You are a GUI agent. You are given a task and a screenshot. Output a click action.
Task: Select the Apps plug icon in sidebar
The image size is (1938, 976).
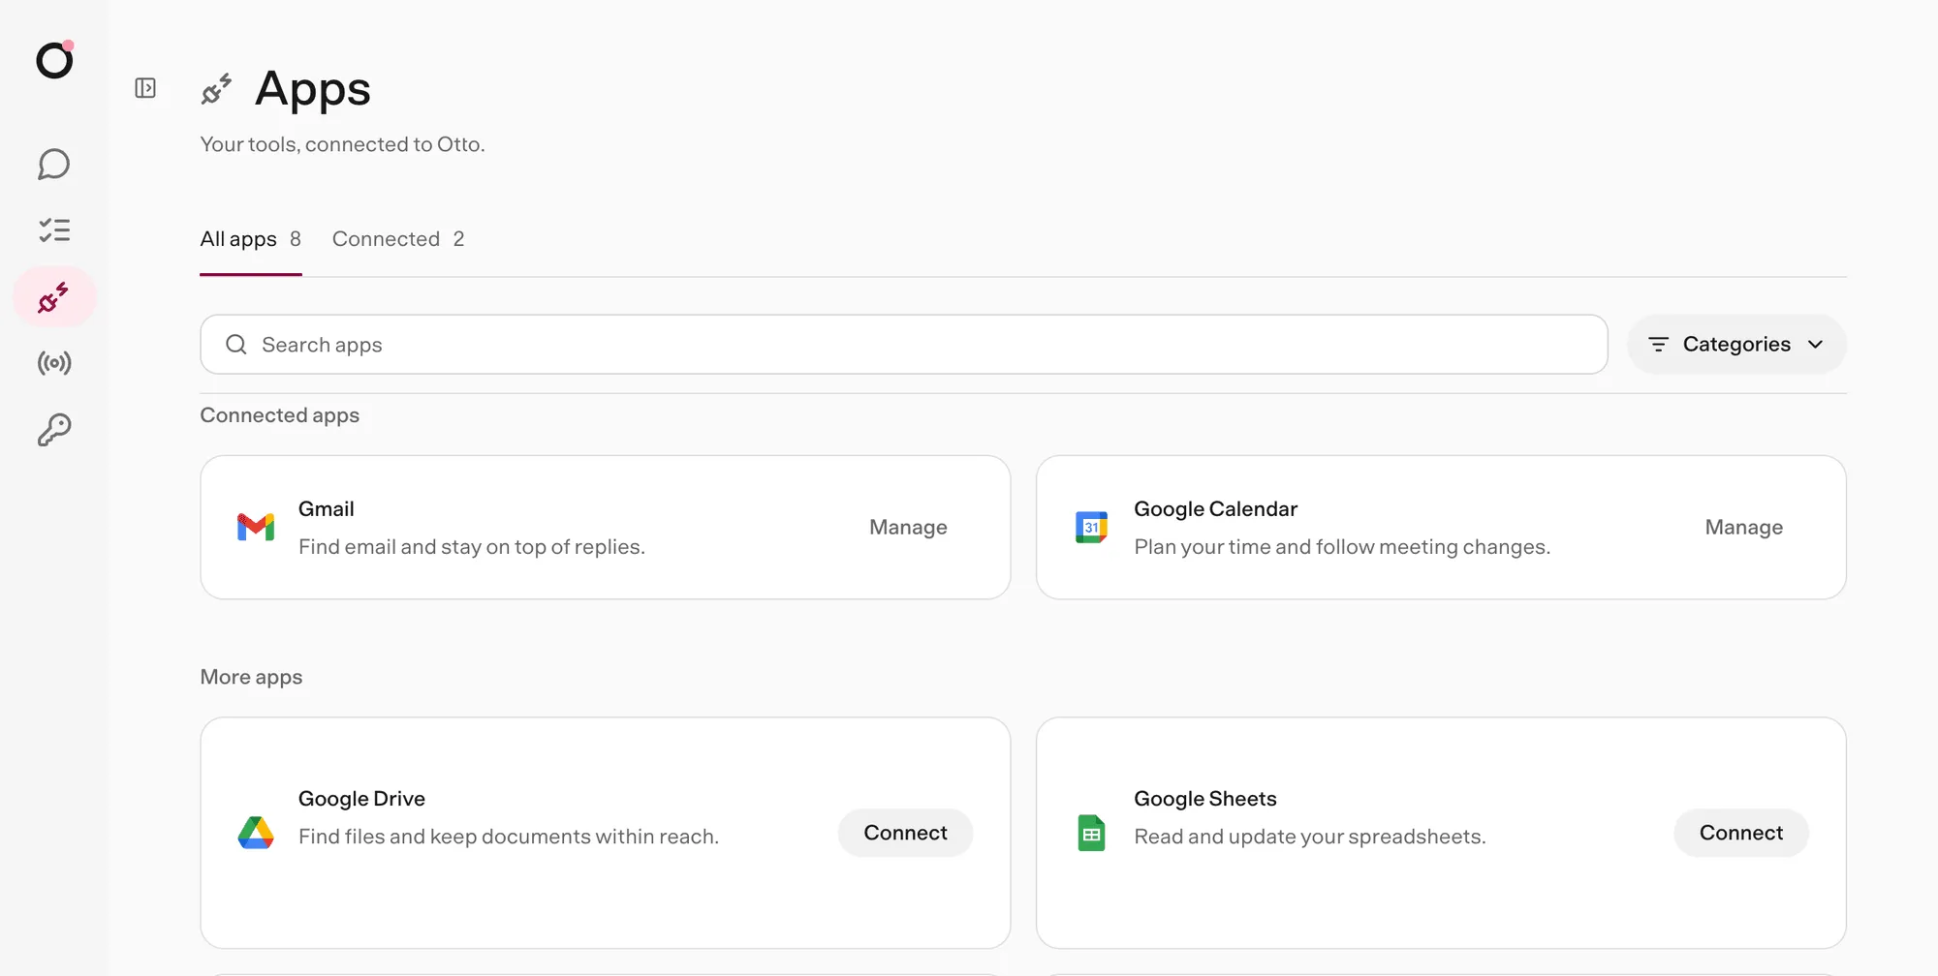pos(54,297)
